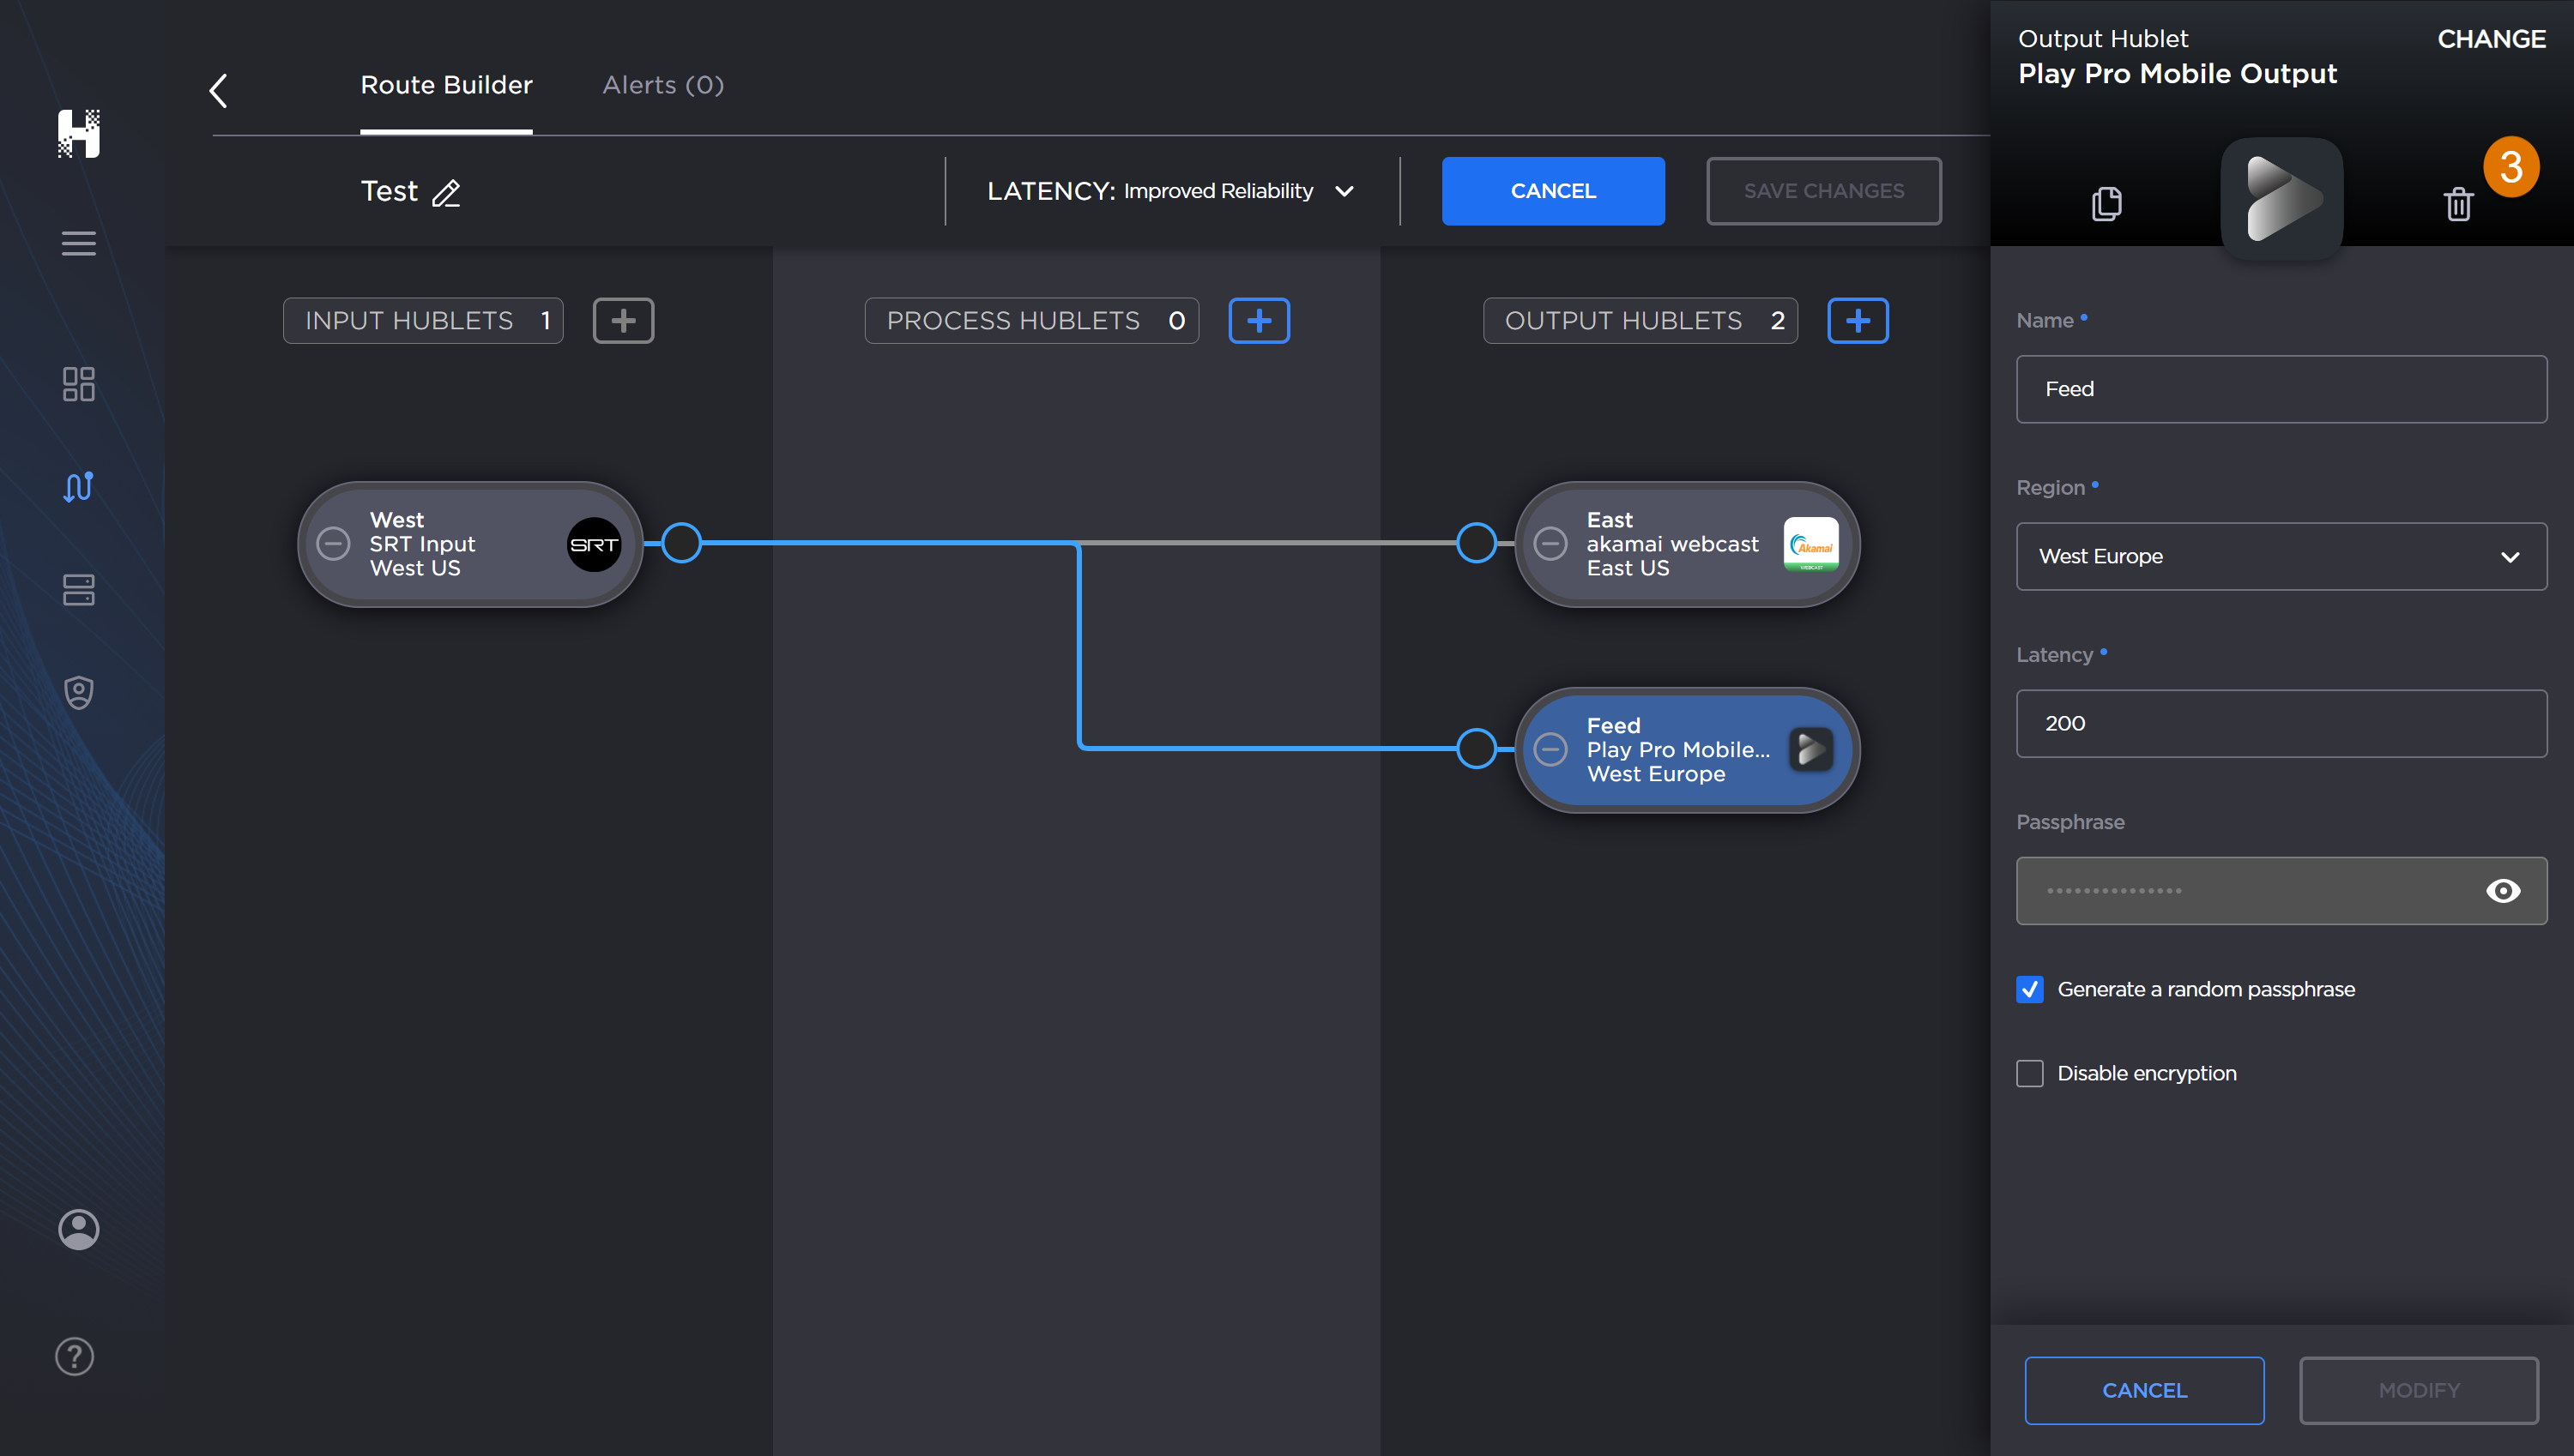Open the hamburger menu in sidebar
This screenshot has width=2574, height=1456.
78,243
